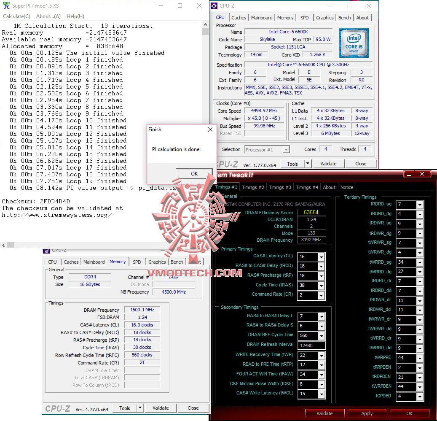Open the Help(H) menu in Super PI
The width and height of the screenshot is (437, 421).
[75, 16]
